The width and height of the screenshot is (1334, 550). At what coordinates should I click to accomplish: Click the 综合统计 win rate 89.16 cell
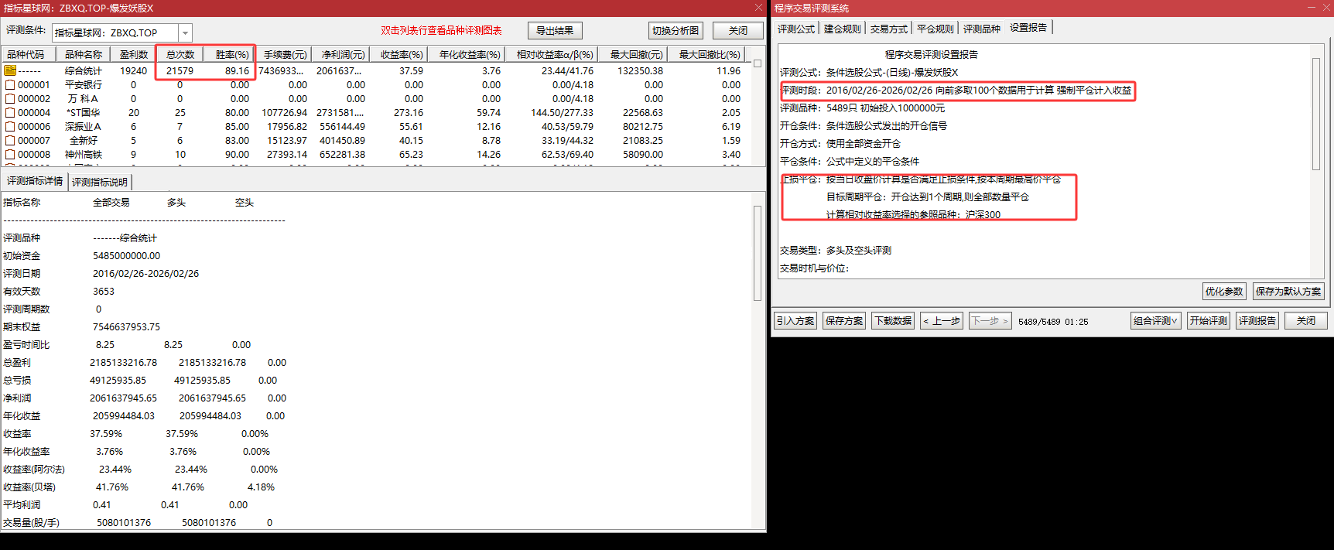click(x=237, y=70)
